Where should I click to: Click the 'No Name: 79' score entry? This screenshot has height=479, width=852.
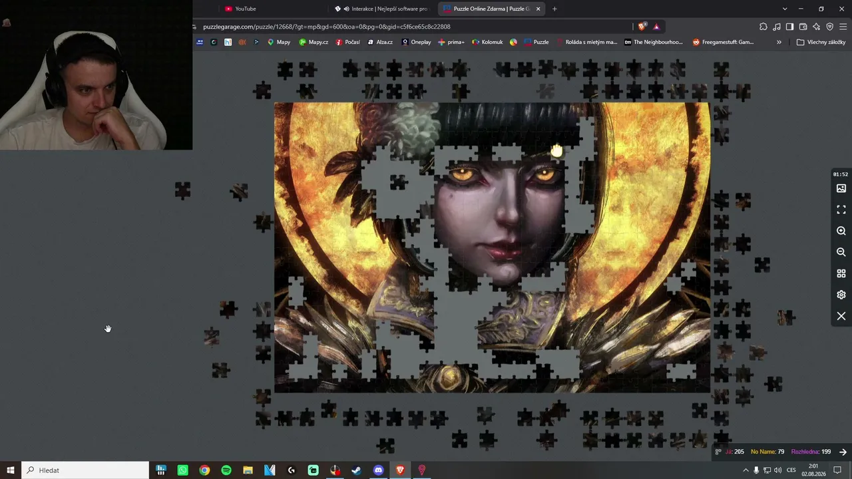pyautogui.click(x=767, y=452)
